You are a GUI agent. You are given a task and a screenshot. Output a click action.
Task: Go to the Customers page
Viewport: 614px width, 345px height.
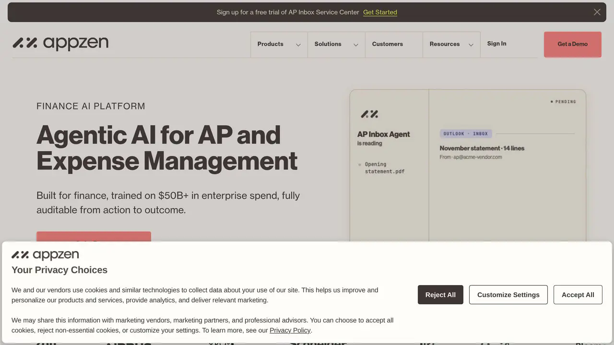(388, 44)
